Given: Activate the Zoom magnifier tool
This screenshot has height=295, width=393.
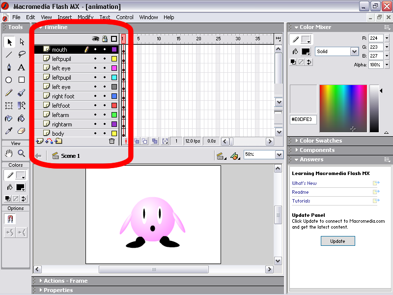Looking at the screenshot, I should click(22, 153).
